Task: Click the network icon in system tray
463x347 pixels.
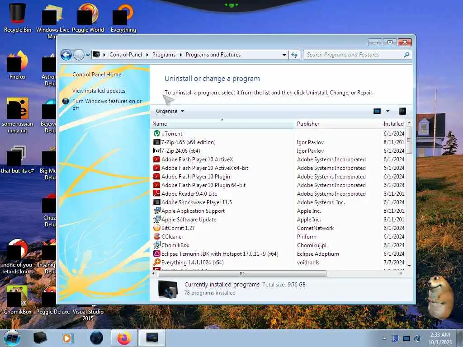Action: [x=406, y=338]
